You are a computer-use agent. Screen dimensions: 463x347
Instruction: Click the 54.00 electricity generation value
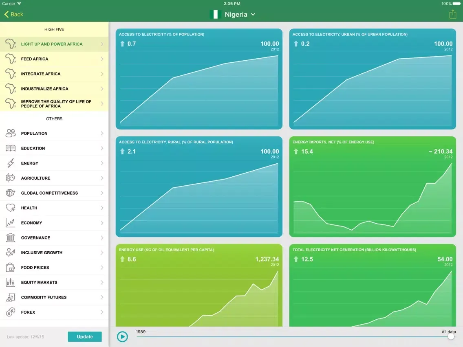pos(445,259)
